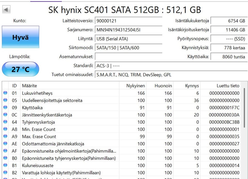Viewport: 248px width, 179px height.
Task: Select the Laitteistoversio firmware field
Action: (x=128, y=21)
